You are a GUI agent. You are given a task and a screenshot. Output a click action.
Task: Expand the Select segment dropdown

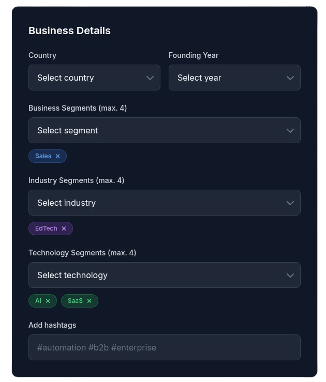pos(155,131)
